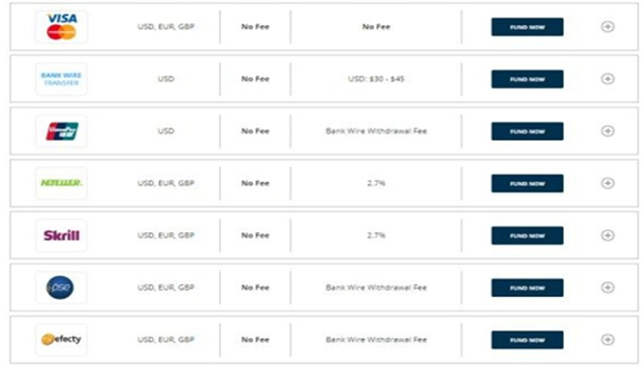
Task: Click the Neteller logo
Action: 61,183
